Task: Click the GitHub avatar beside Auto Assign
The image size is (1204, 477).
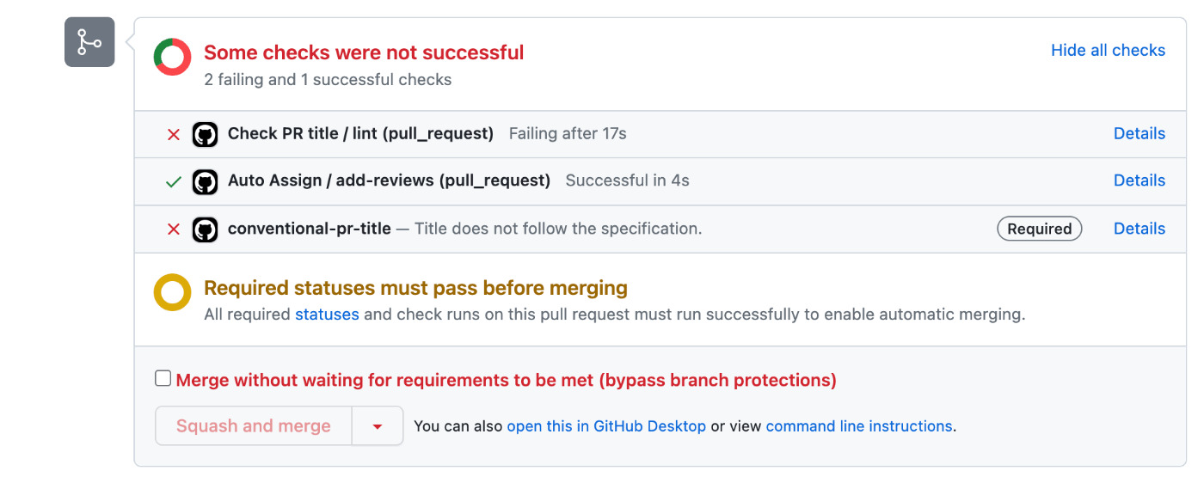Action: pyautogui.click(x=205, y=181)
